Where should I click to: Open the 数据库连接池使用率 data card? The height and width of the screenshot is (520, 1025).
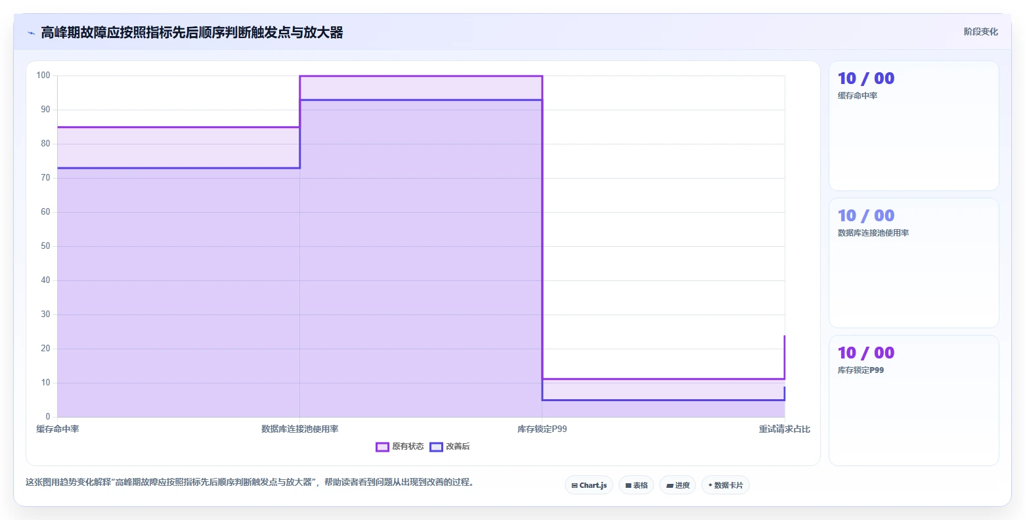pos(914,263)
